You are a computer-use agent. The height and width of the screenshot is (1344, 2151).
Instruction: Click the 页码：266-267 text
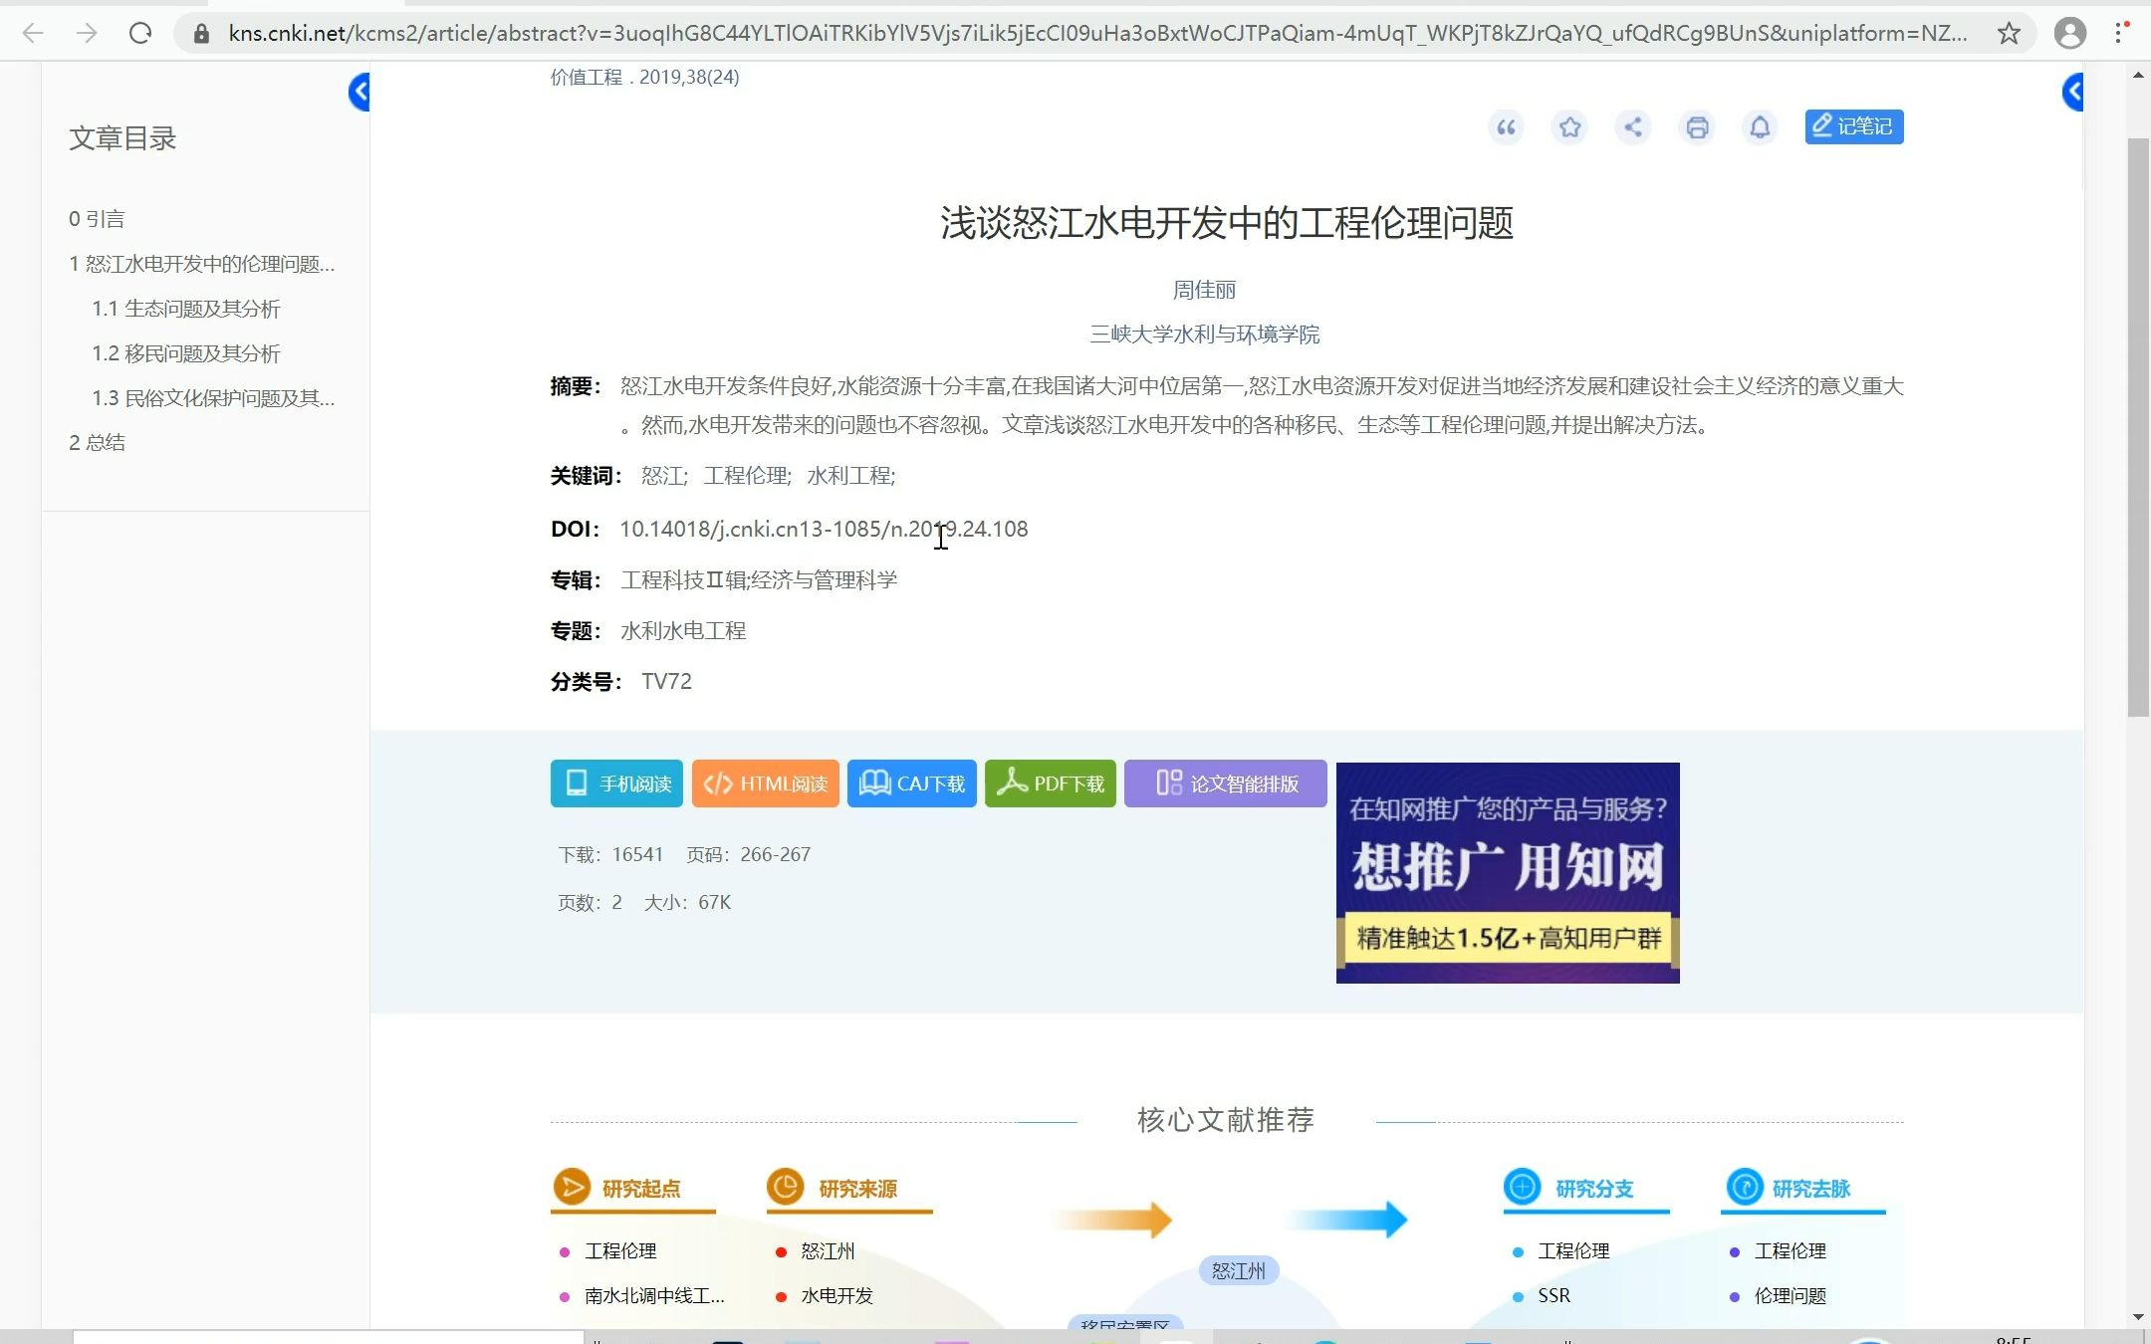click(x=748, y=854)
